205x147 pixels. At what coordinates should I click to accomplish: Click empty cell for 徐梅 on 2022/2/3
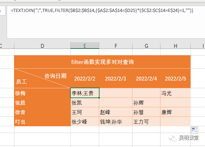coord(116,93)
